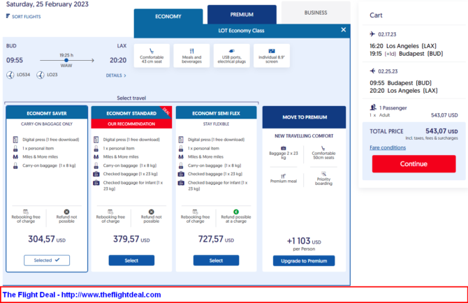The width and height of the screenshot is (468, 303).
Task: Switch to the Economy tab
Action: point(168,16)
